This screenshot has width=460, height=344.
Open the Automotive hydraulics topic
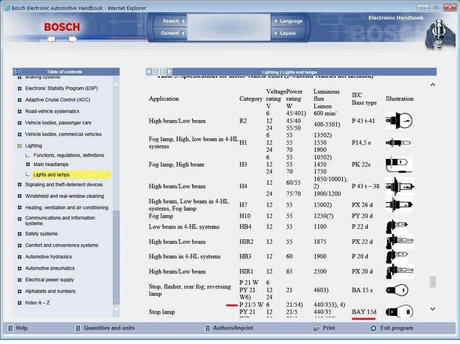coord(48,257)
